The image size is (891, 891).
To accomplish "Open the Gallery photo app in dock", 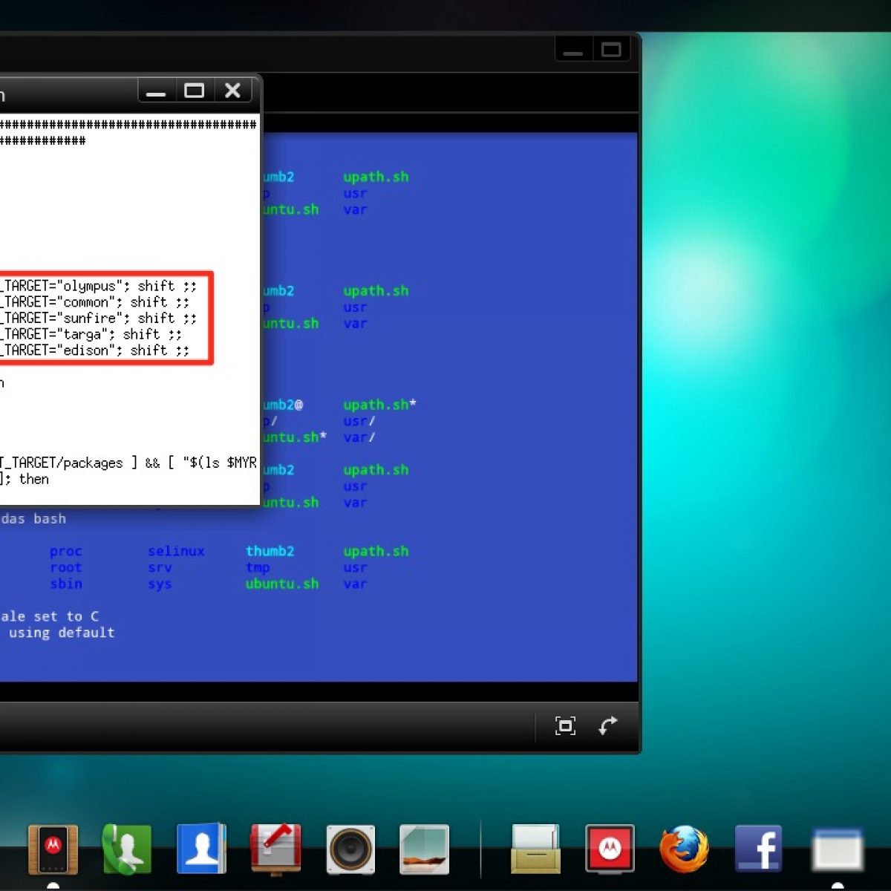I will tap(424, 849).
